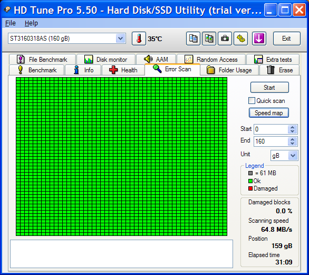Copy info to clipboard icon
Viewport: 309px width, 275px height.
193,39
